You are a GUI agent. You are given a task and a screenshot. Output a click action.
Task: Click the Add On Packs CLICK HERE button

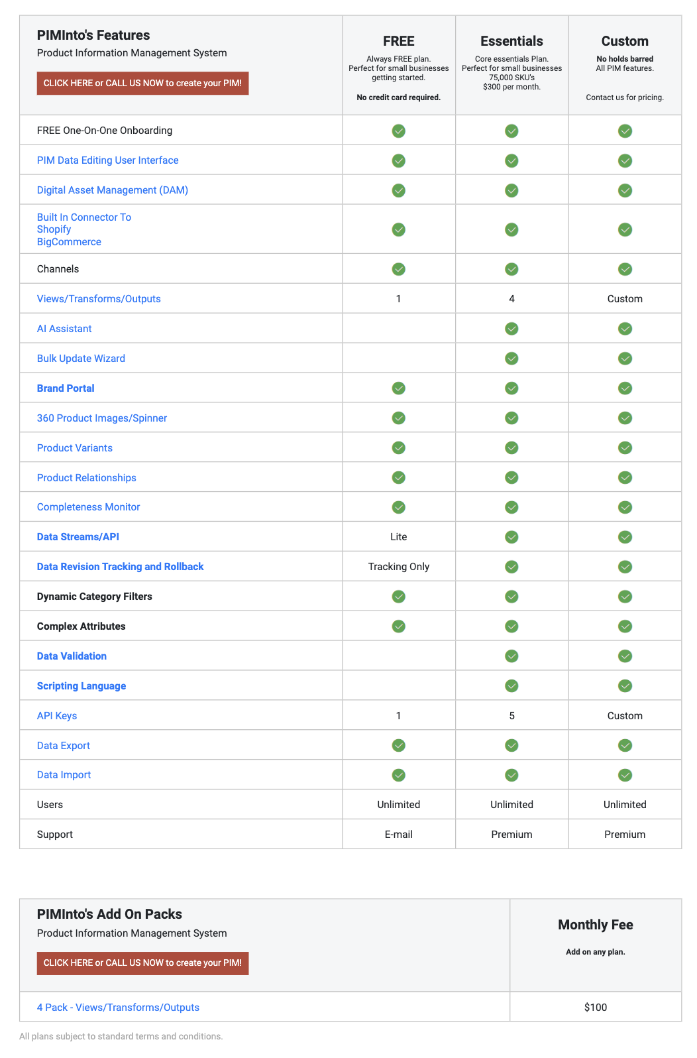coord(142,963)
